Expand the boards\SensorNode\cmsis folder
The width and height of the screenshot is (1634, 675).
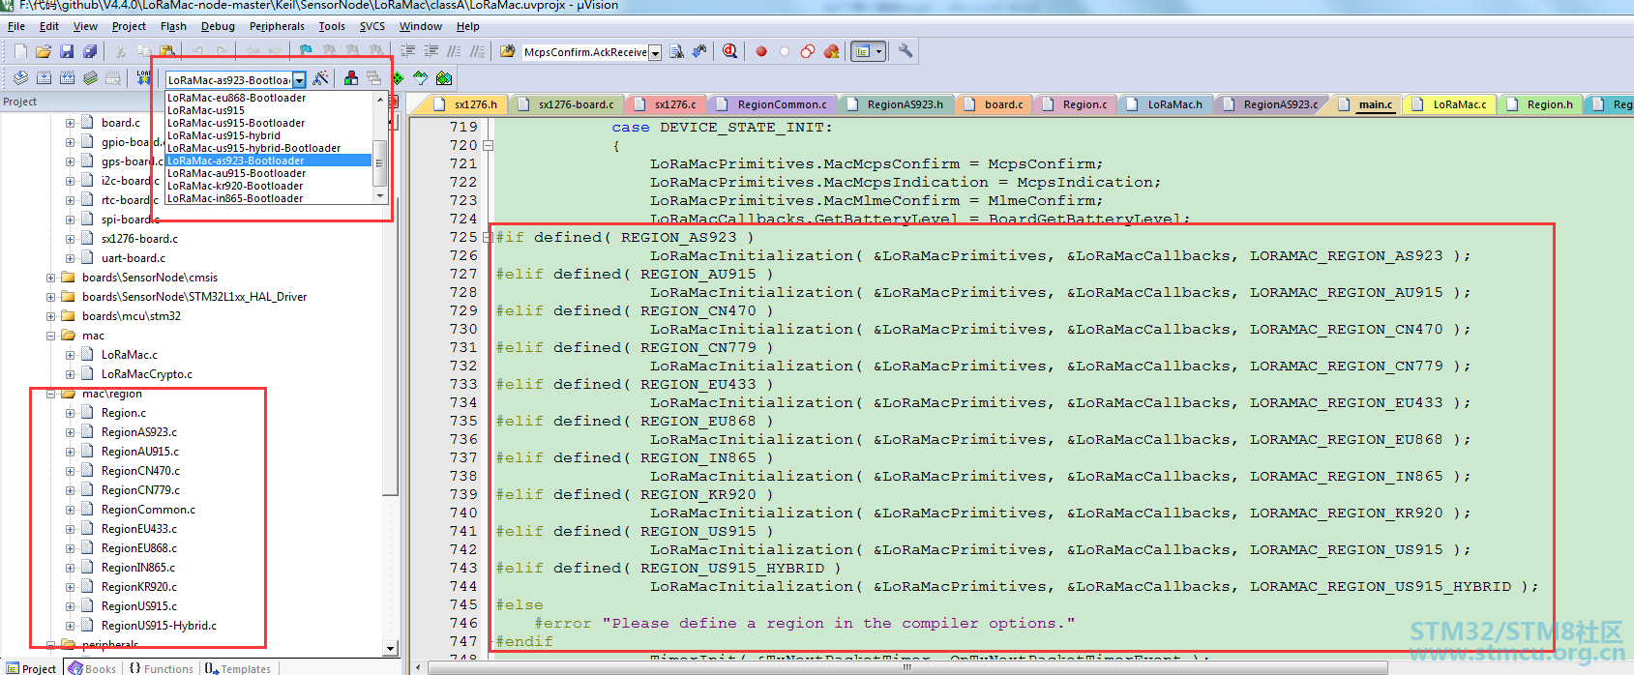[x=51, y=278]
